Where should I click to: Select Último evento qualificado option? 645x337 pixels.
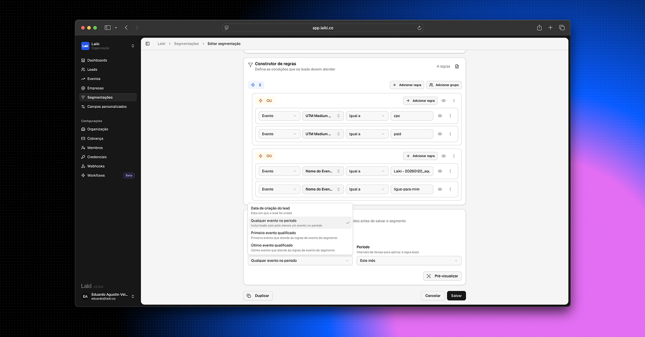coord(300,247)
